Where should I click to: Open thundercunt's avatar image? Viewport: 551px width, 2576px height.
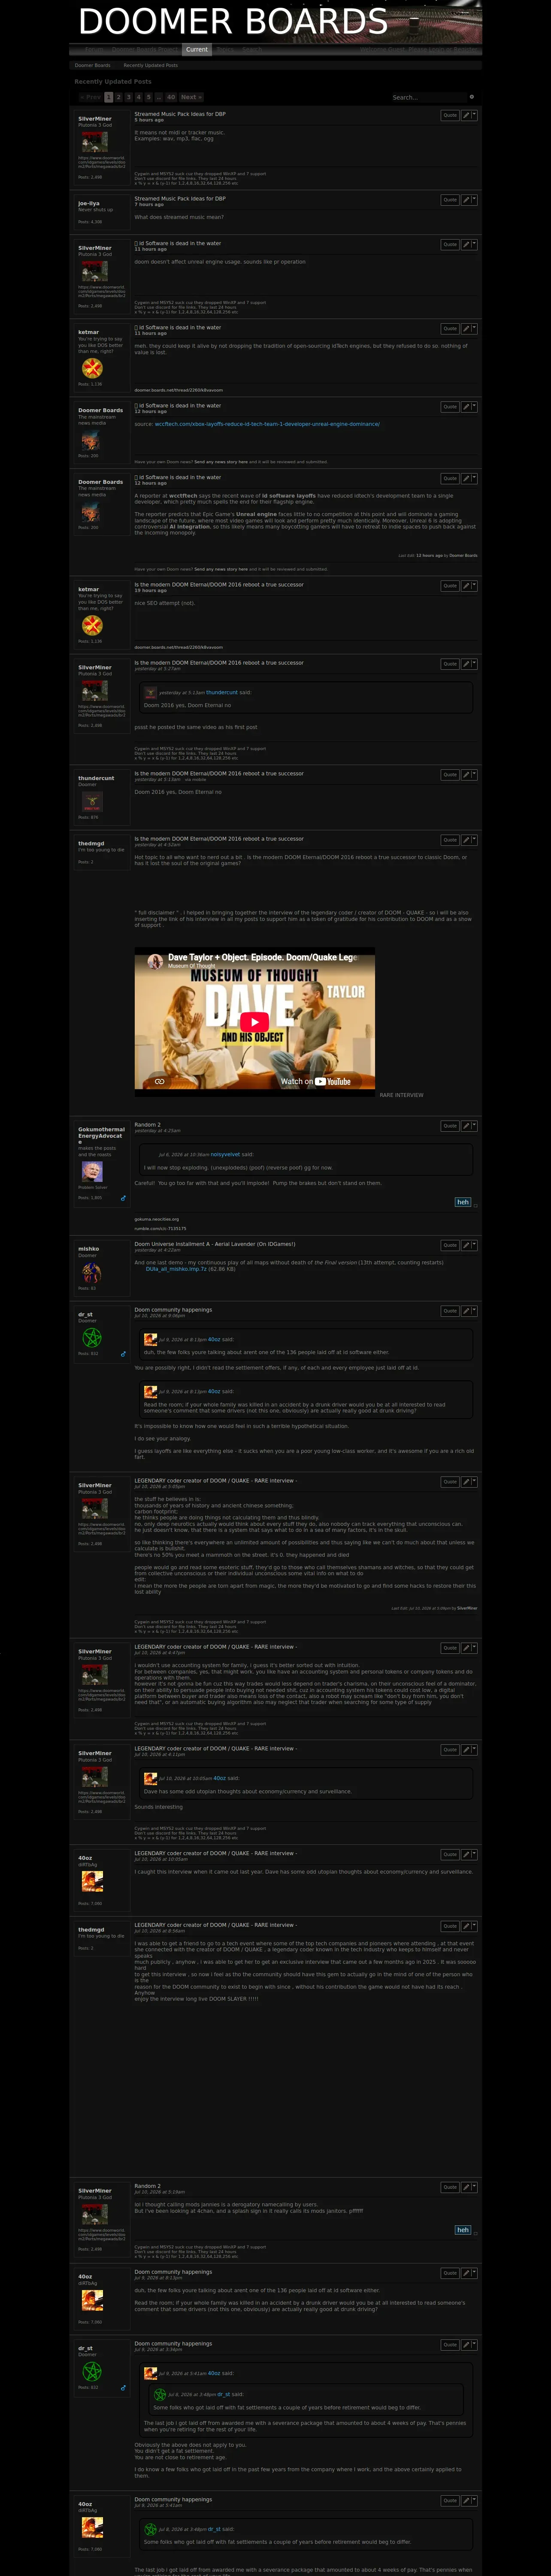click(x=92, y=801)
